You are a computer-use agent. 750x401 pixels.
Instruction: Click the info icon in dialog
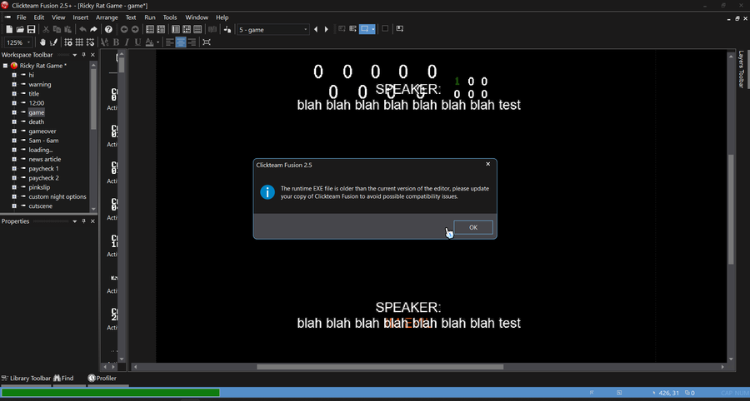pos(267,192)
